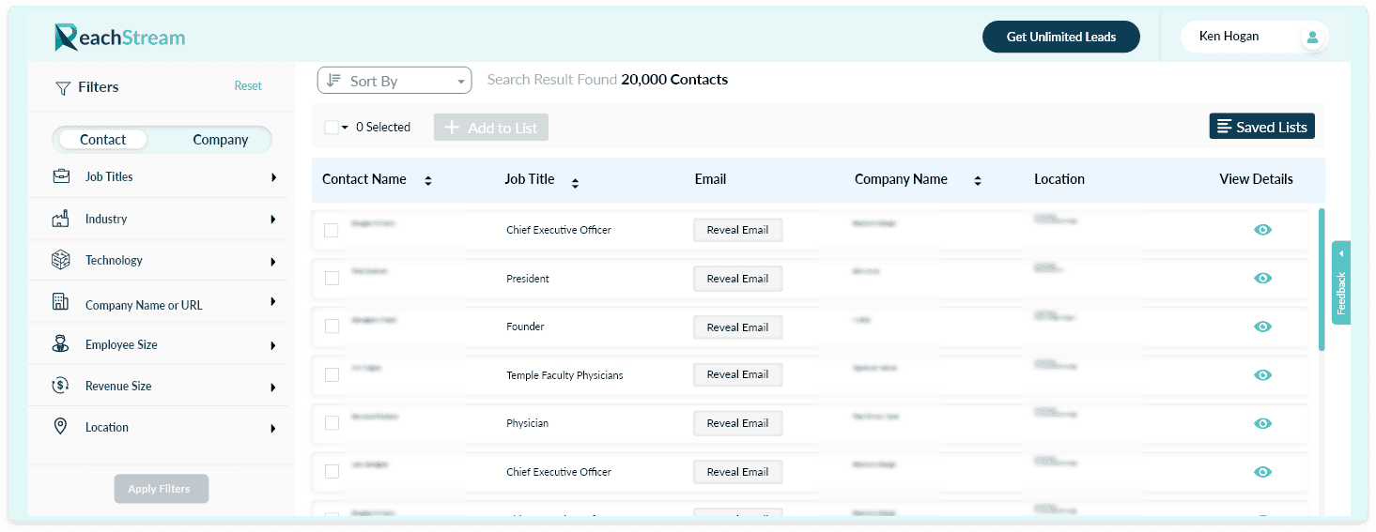Reveal email for Founder row
This screenshot has width=1376, height=532.
737,327
